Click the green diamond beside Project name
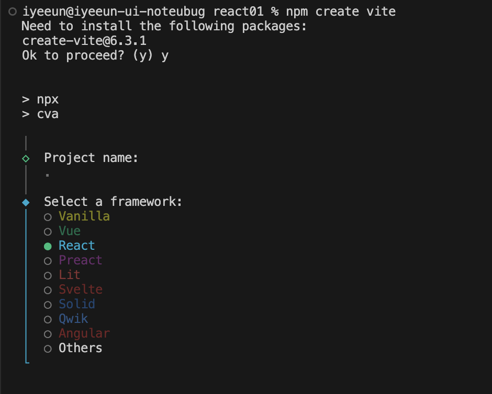The width and height of the screenshot is (492, 394). click(26, 159)
